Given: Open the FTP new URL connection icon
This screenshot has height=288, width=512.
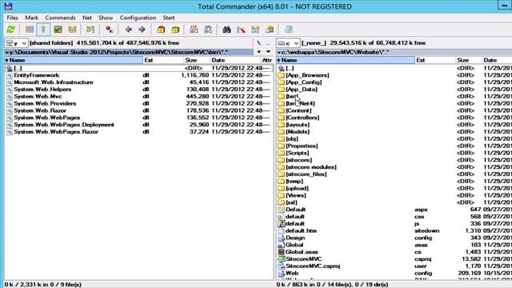Looking at the screenshot, I should point(208,30).
